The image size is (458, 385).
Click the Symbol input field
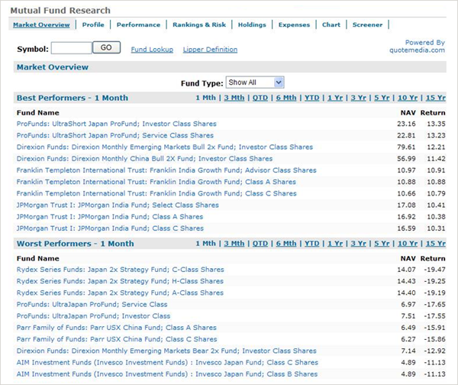tap(71, 48)
